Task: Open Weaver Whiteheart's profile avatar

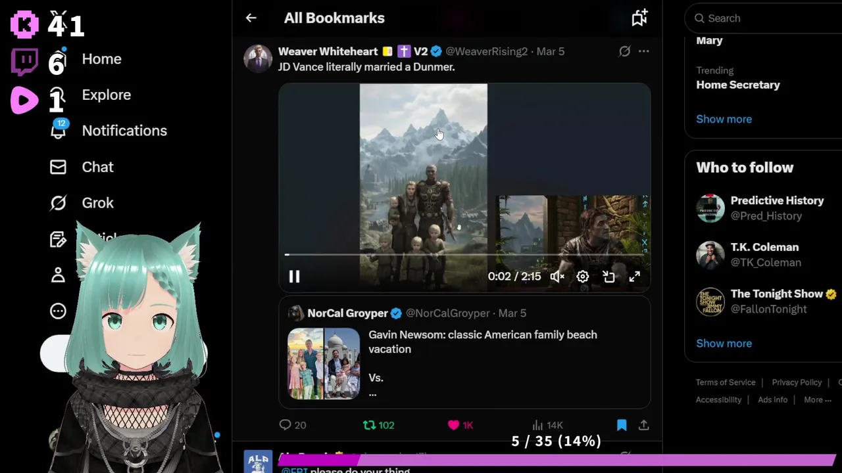Action: pyautogui.click(x=258, y=59)
